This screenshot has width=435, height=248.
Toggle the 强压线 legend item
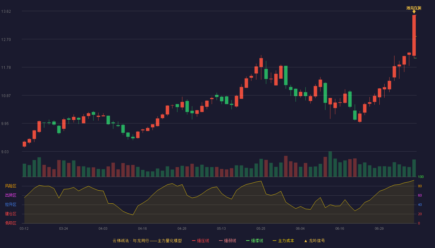coord(200,241)
